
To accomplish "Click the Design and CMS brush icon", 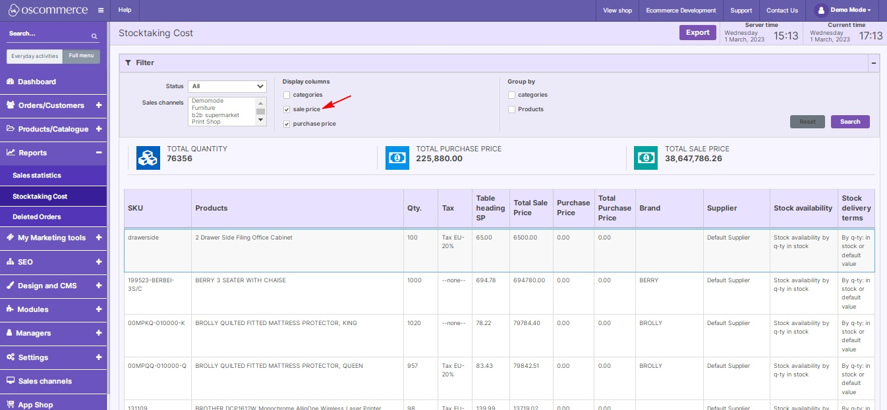I will point(11,286).
